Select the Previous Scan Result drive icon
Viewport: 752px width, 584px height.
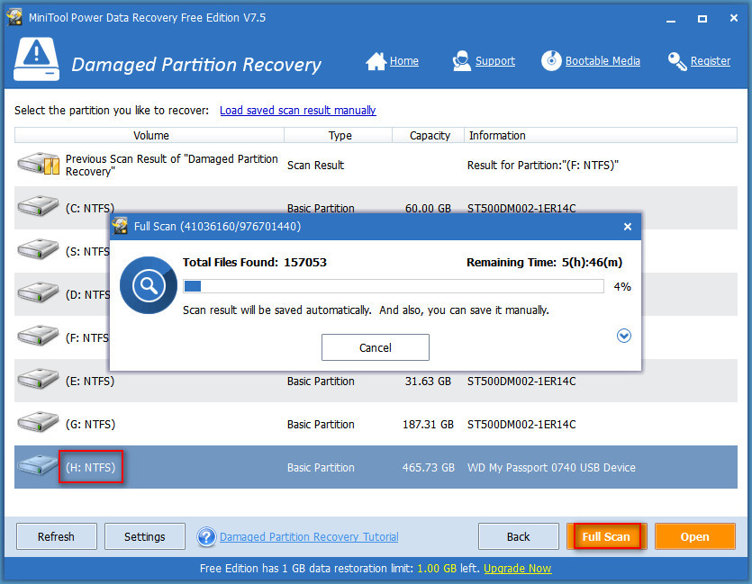(x=39, y=164)
